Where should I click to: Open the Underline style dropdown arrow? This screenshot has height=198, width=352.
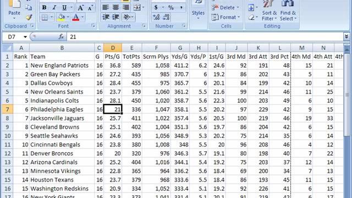tap(71, 8)
